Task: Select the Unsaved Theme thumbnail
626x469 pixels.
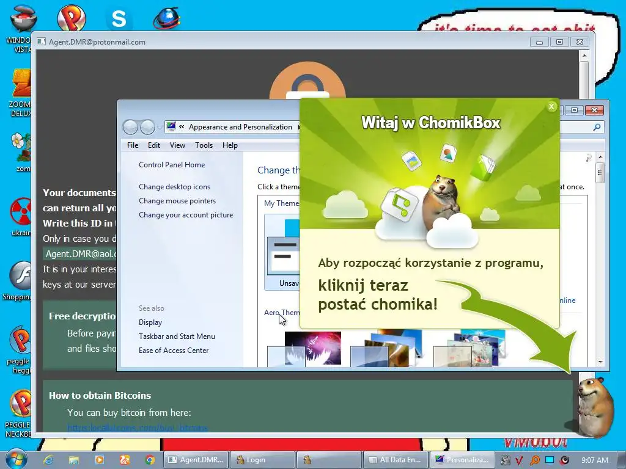Action: tap(282, 252)
